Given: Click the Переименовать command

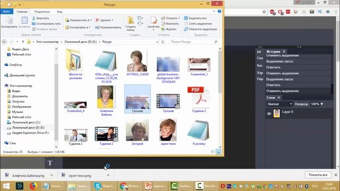Looking at the screenshot, I should pyautogui.click(x=108, y=28).
